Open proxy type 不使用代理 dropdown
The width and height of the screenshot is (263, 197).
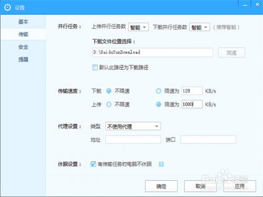[133, 126]
